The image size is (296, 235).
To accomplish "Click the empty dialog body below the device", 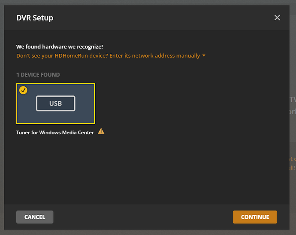I will (146, 172).
